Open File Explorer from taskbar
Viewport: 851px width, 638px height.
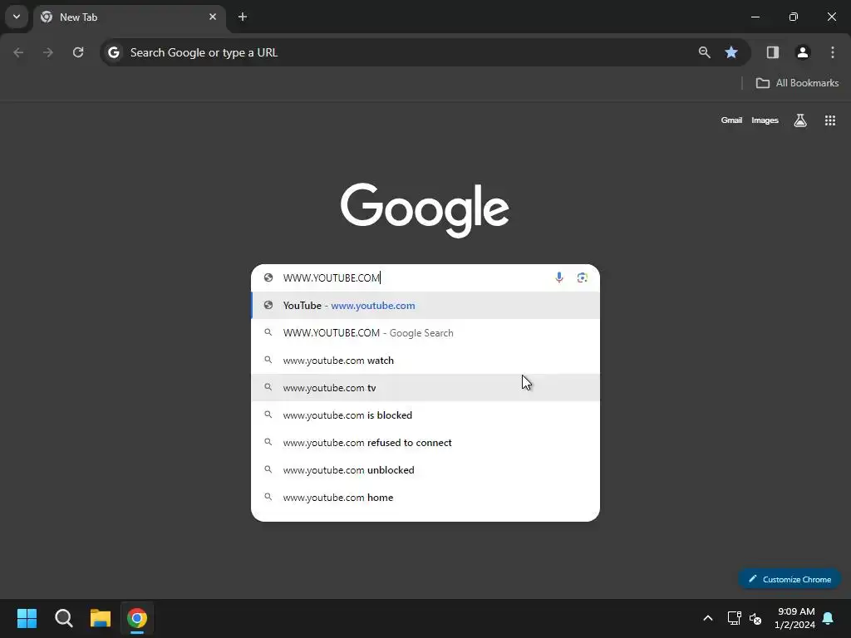click(101, 618)
